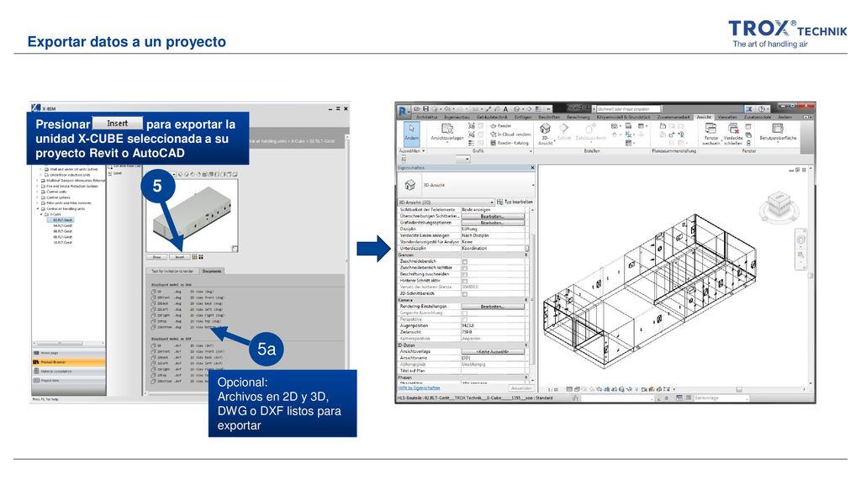Click the large tiles view icon beside Insert
The width and height of the screenshot is (861, 485).
[x=201, y=256]
